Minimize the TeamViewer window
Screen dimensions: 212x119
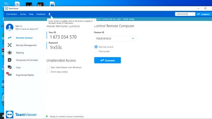tap(198, 8)
